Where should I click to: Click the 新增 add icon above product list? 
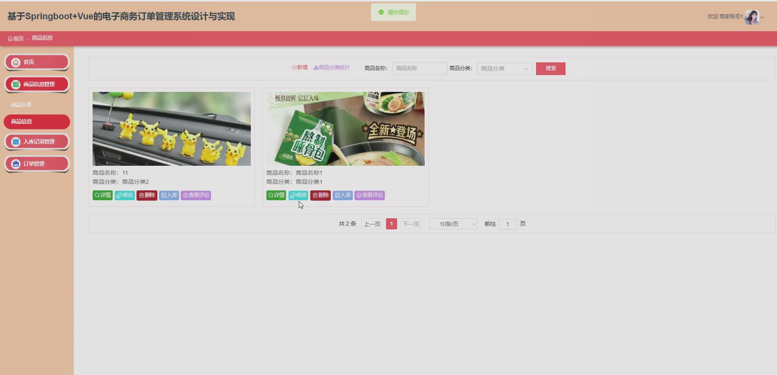[293, 68]
